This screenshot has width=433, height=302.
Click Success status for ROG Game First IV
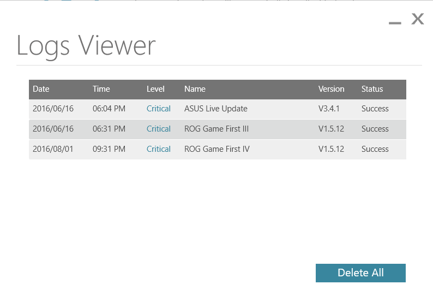coord(375,149)
